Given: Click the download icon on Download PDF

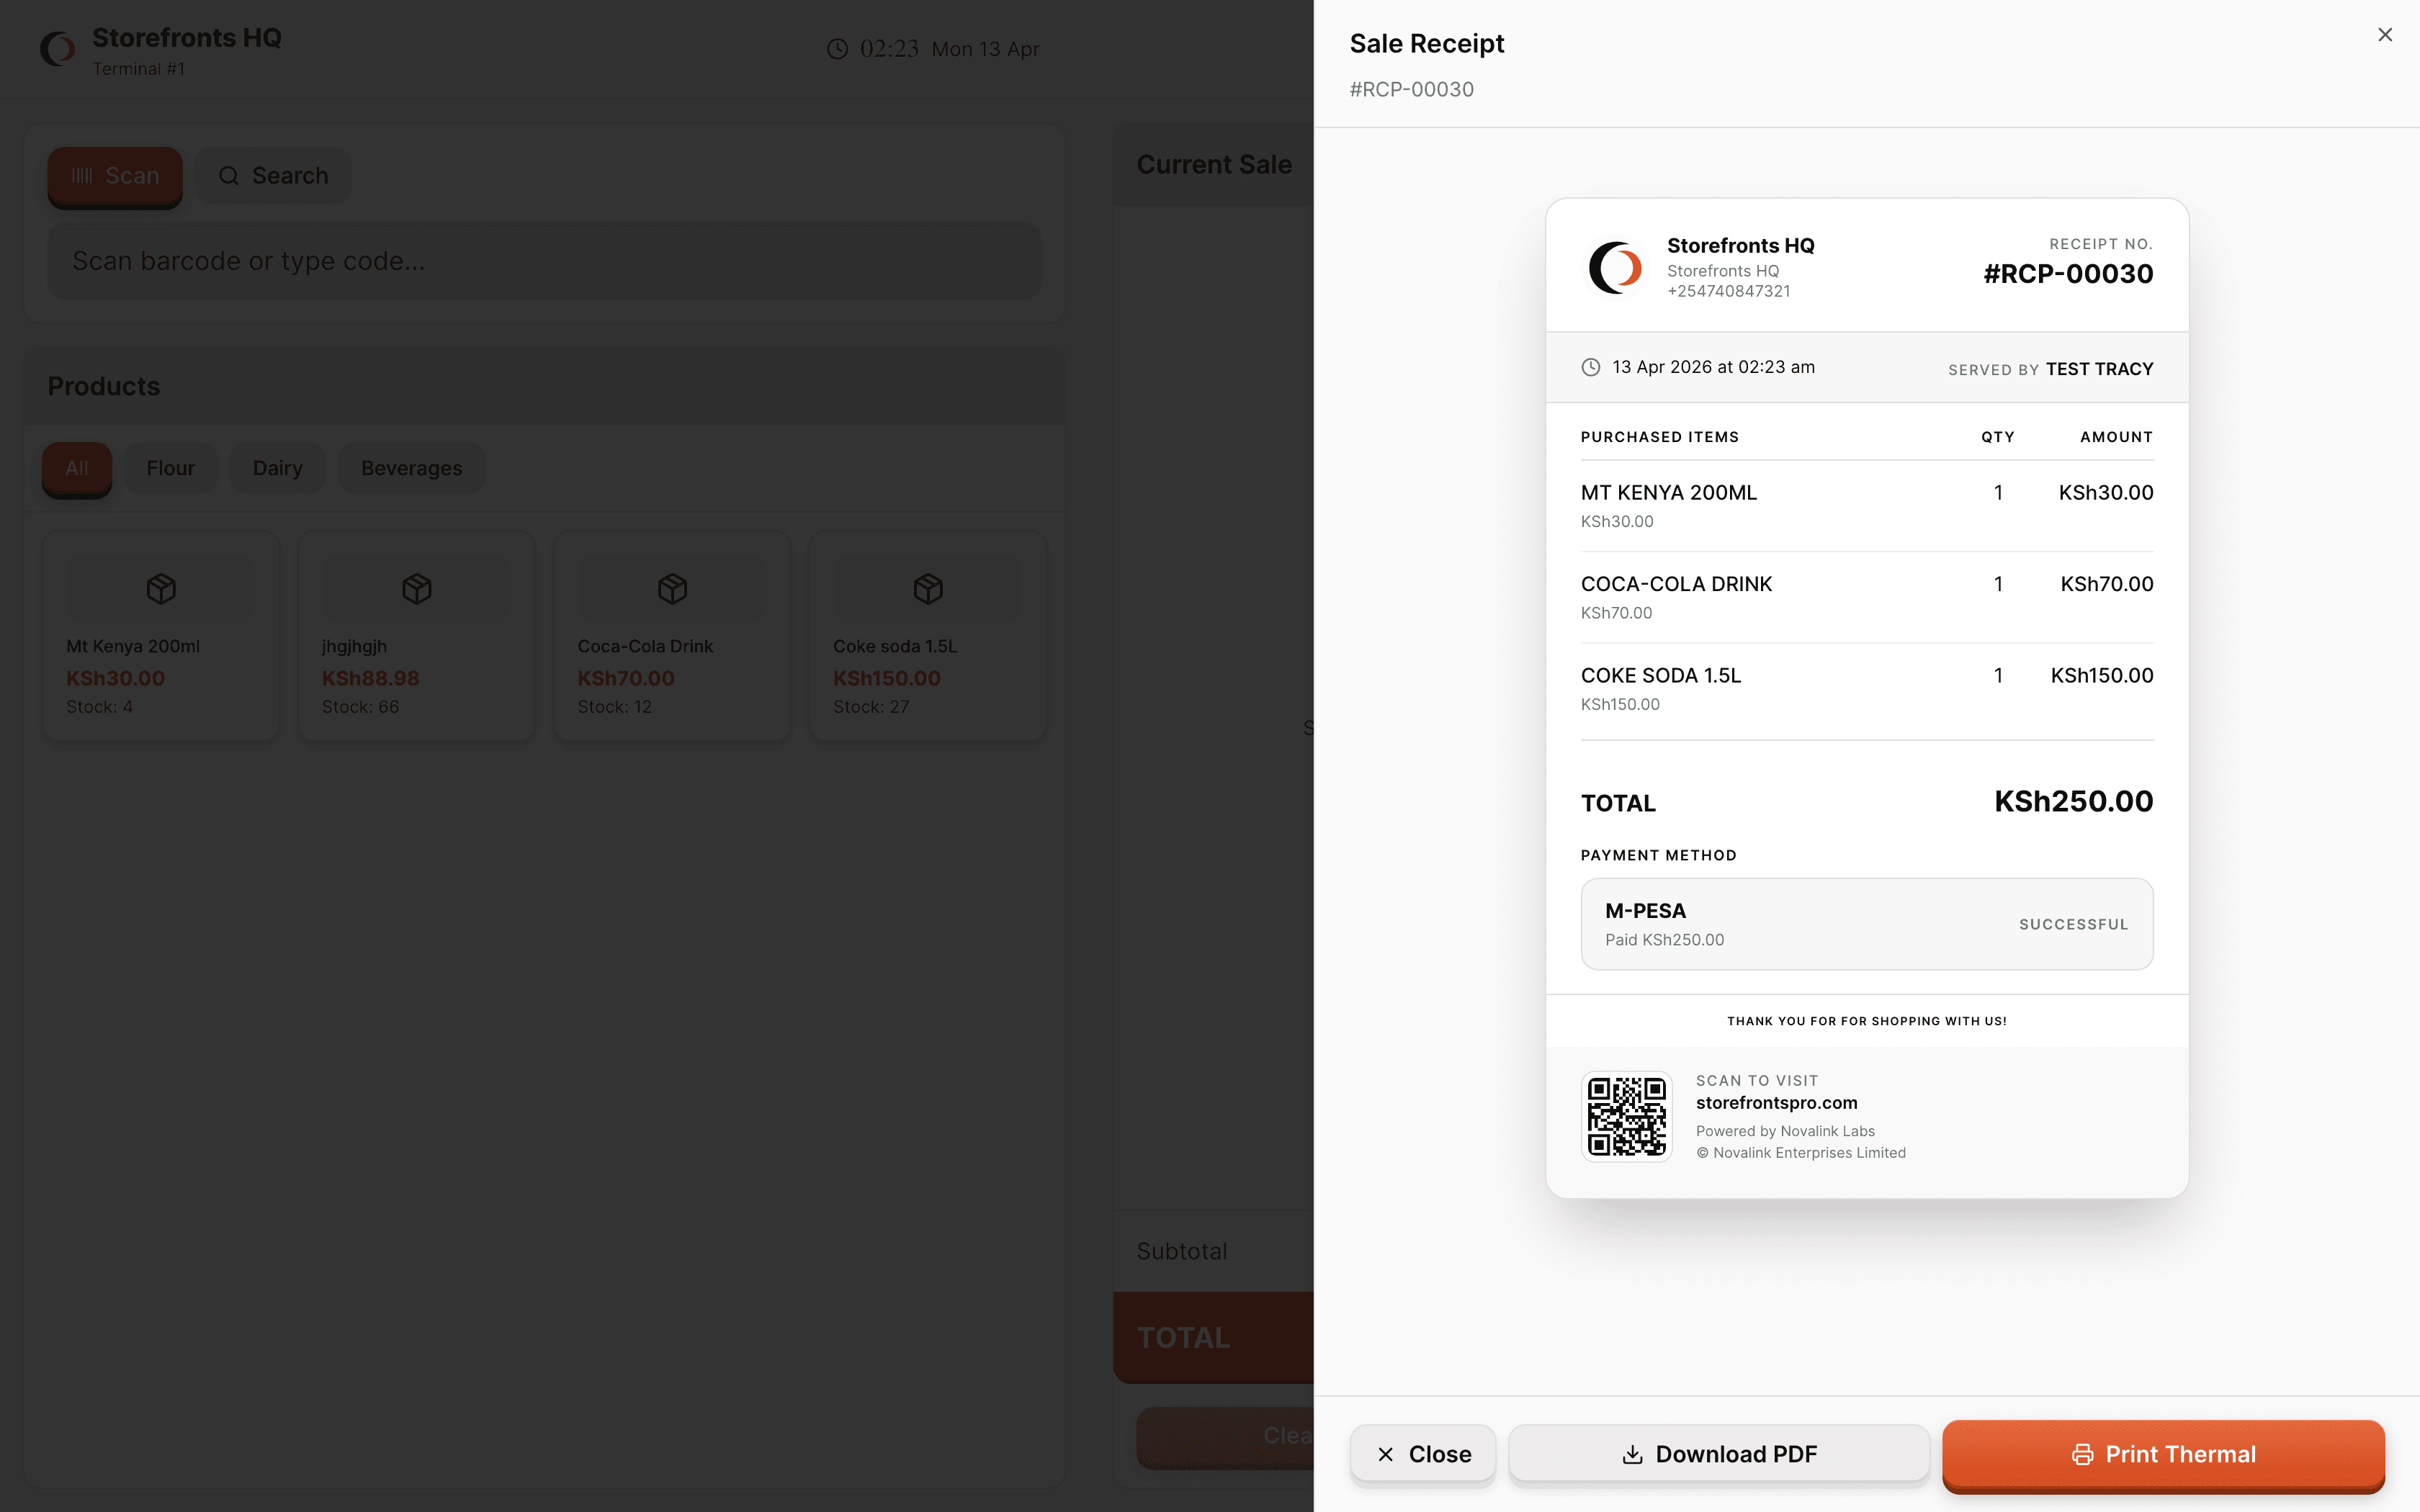Looking at the screenshot, I should point(1633,1454).
